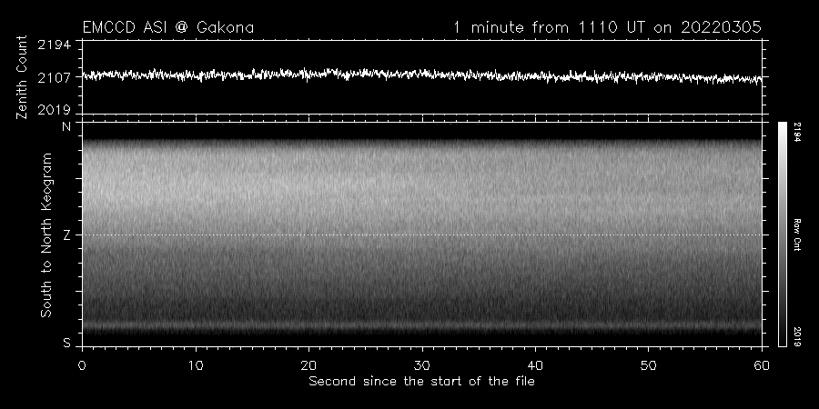Click the colorbar maximum label 2194

[797, 132]
